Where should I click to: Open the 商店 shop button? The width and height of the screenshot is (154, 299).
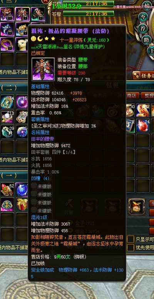click(132, 95)
